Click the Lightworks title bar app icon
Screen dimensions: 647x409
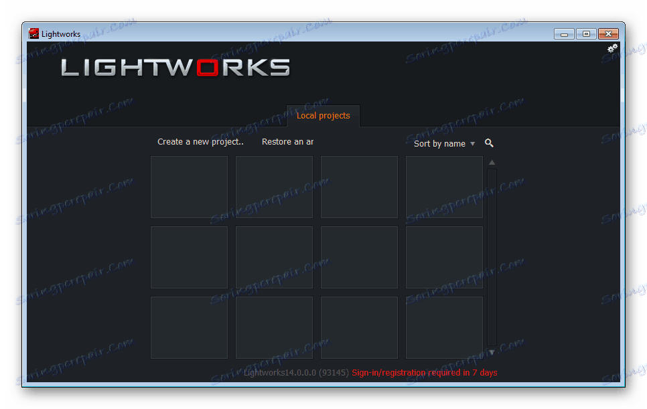33,33
